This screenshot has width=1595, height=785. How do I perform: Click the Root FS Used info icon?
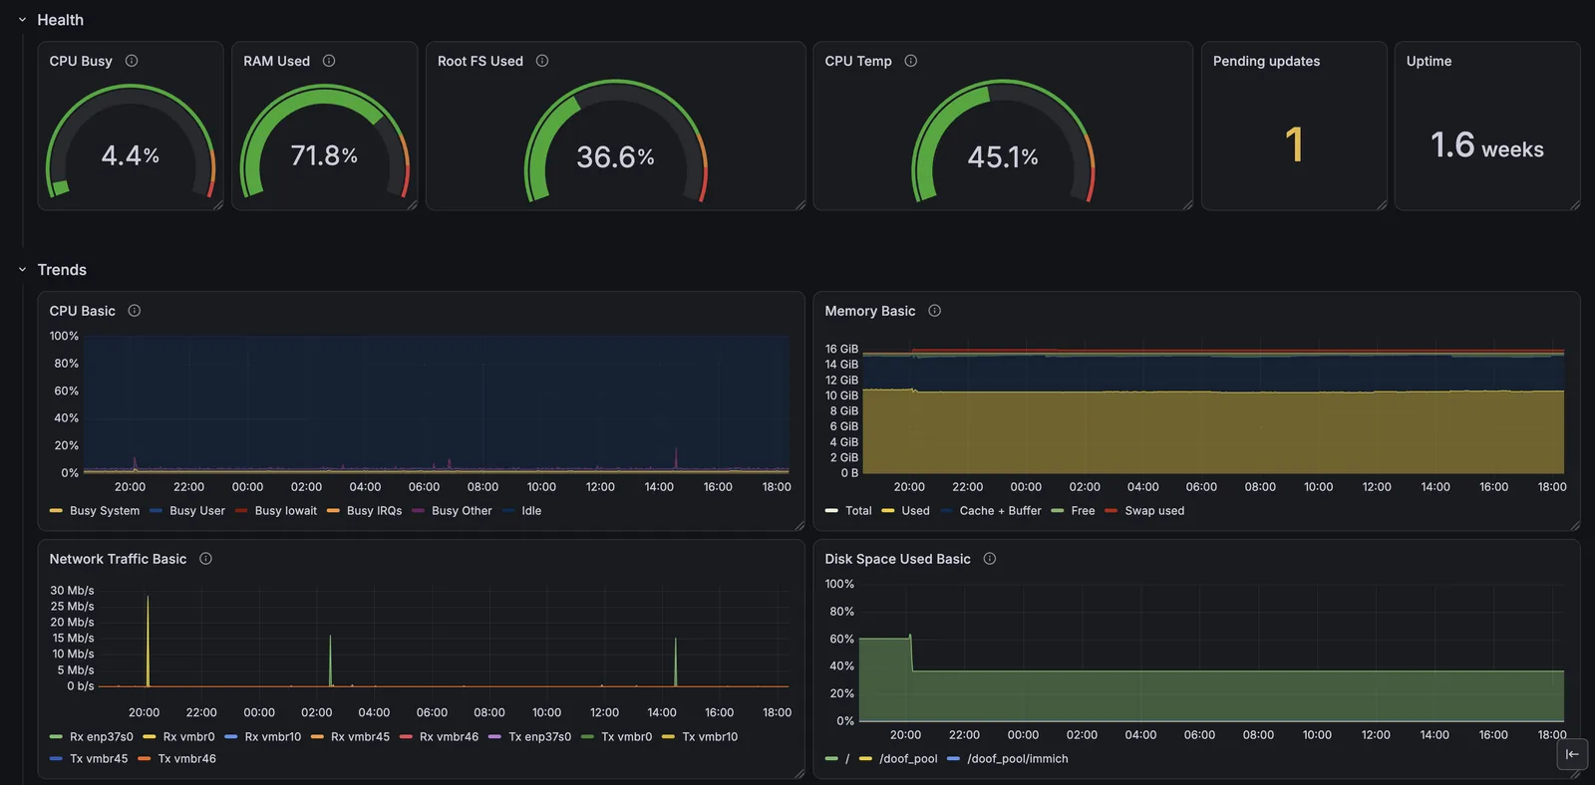click(x=542, y=61)
